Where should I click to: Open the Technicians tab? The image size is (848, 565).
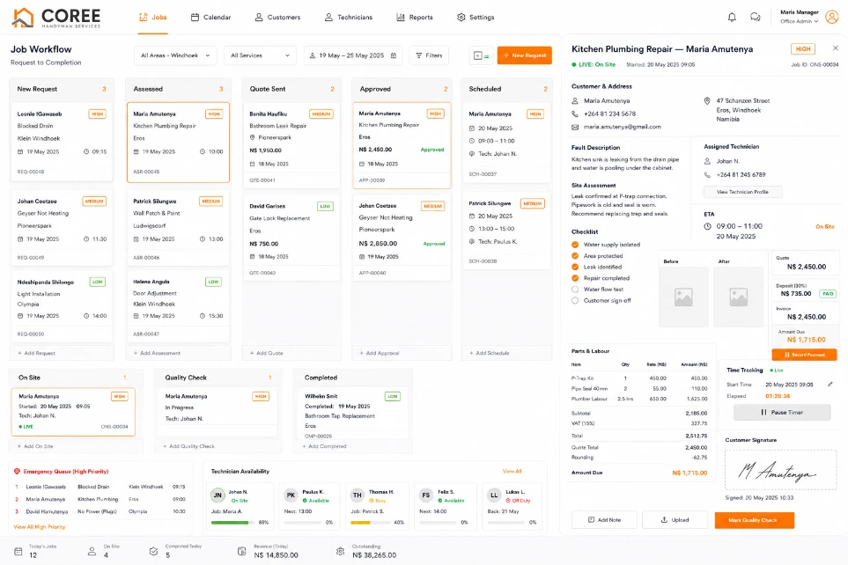[349, 18]
